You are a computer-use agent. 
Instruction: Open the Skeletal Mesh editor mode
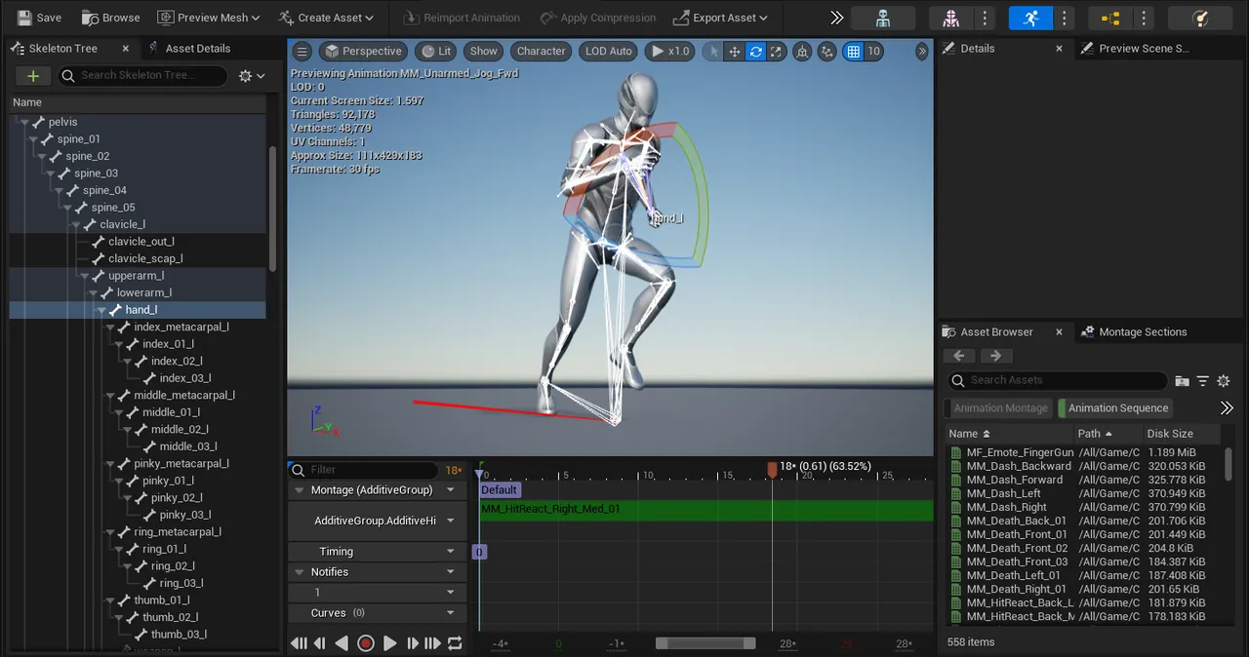(x=950, y=19)
